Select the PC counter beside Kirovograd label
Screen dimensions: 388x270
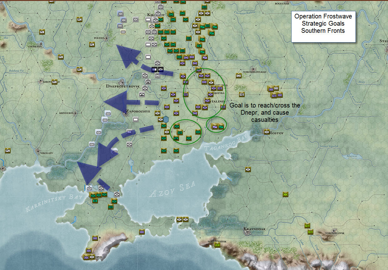[54, 82]
